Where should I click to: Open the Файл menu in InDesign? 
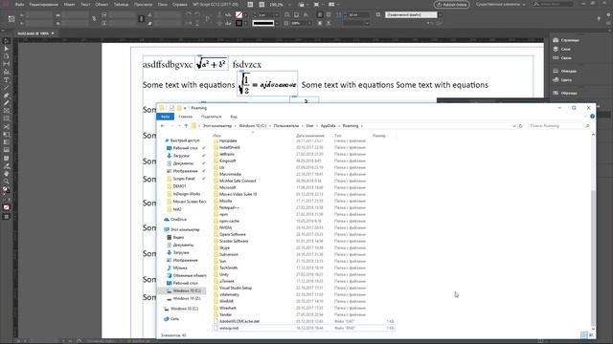[x=19, y=5]
